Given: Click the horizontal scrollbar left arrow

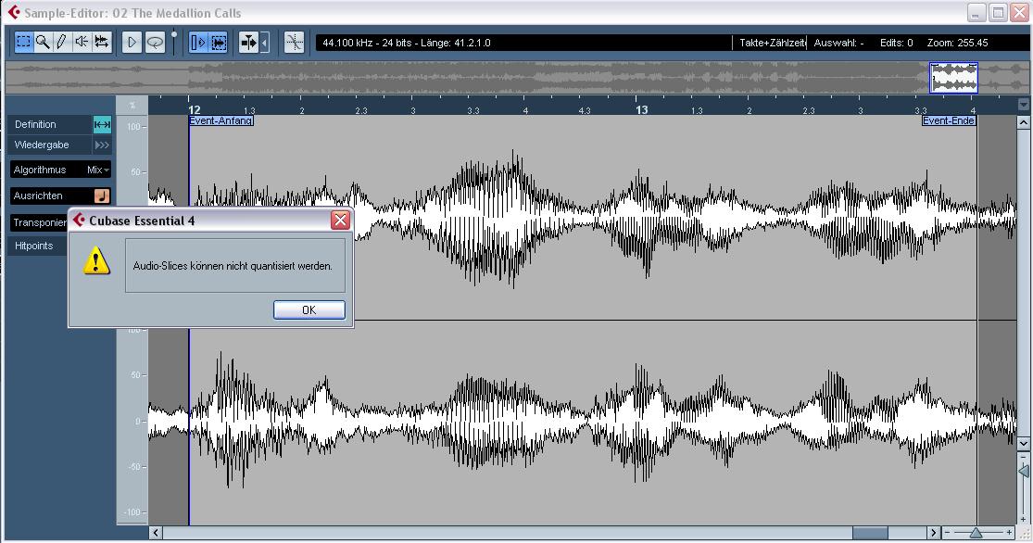Looking at the screenshot, I should 156,533.
